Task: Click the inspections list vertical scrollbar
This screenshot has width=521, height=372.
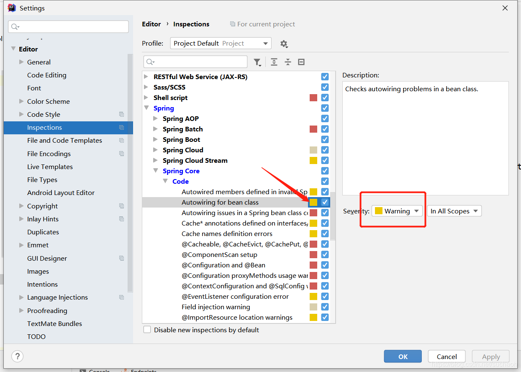Action: 333,216
